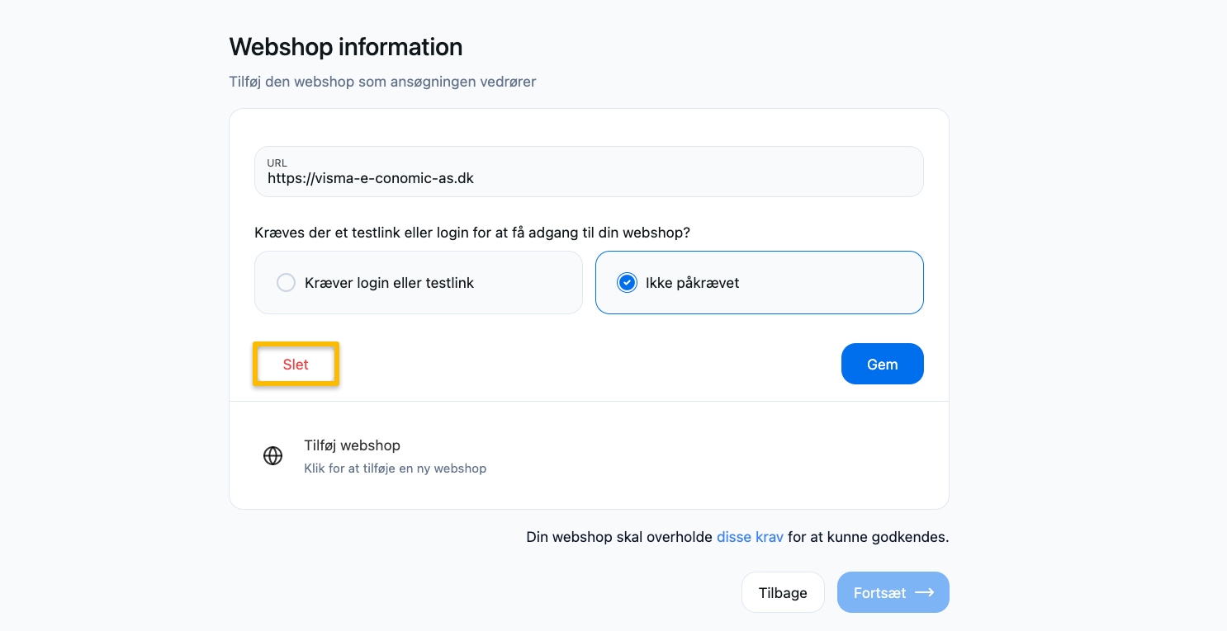
Task: Open the 'disse krav' requirements link
Action: pos(750,536)
